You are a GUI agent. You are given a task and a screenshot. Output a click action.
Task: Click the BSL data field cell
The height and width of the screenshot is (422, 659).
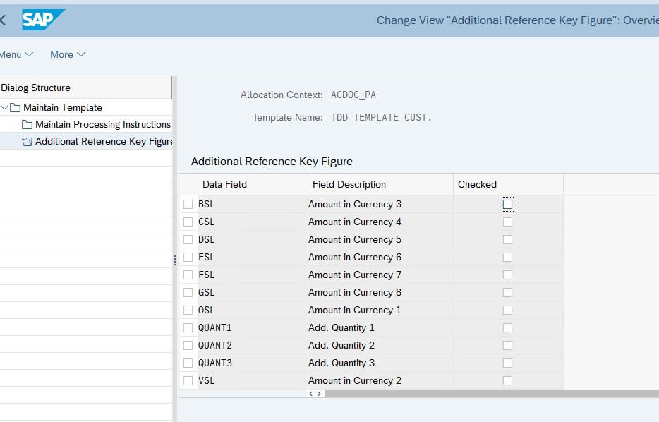coord(253,204)
